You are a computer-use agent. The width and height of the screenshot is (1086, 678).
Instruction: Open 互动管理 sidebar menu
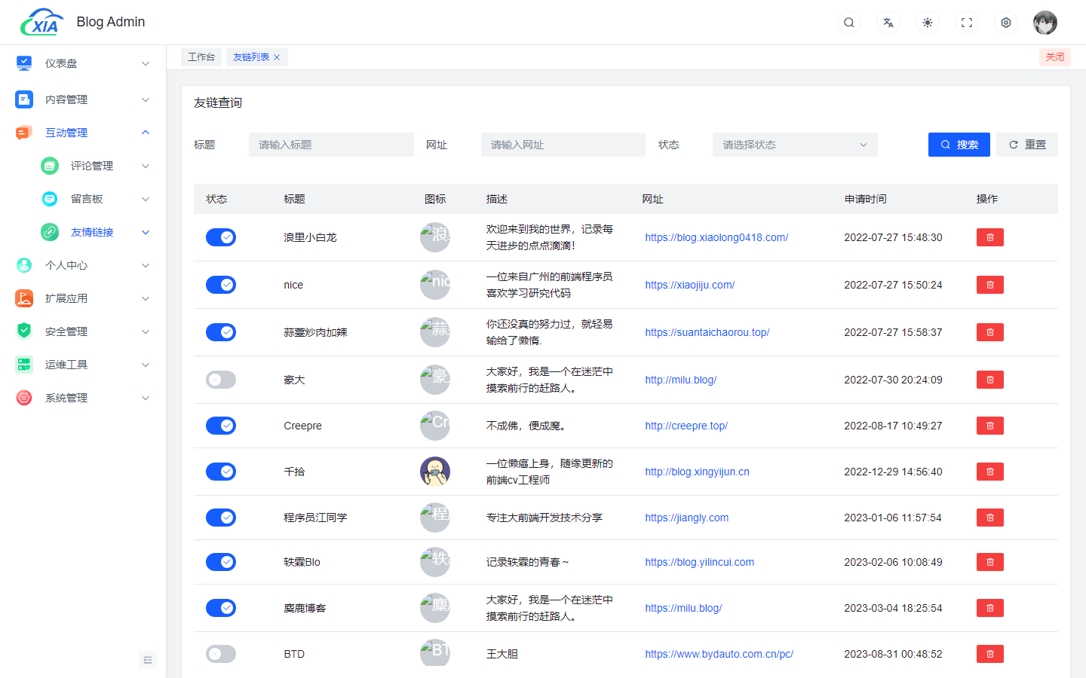83,133
